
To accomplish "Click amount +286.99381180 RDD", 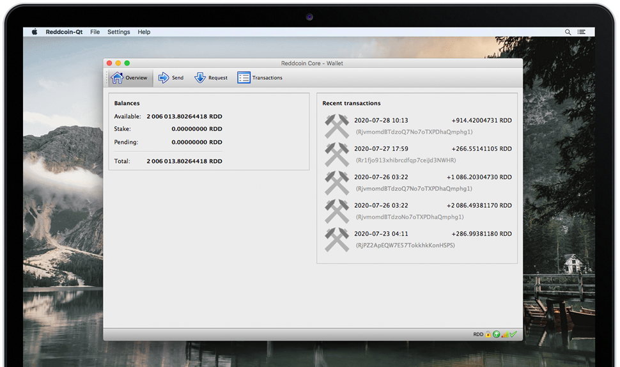I will coord(481,234).
